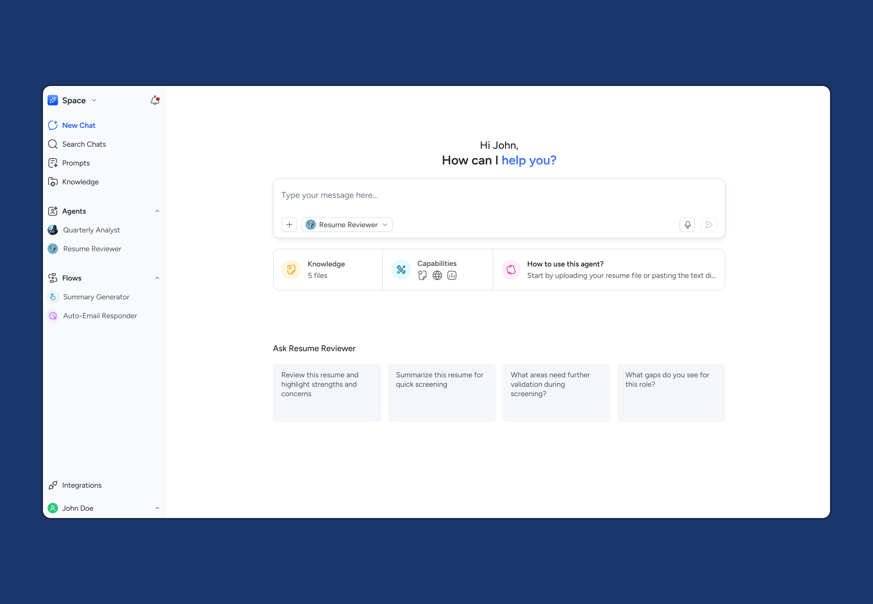Collapse the Flows section
The height and width of the screenshot is (604, 873).
(x=157, y=278)
